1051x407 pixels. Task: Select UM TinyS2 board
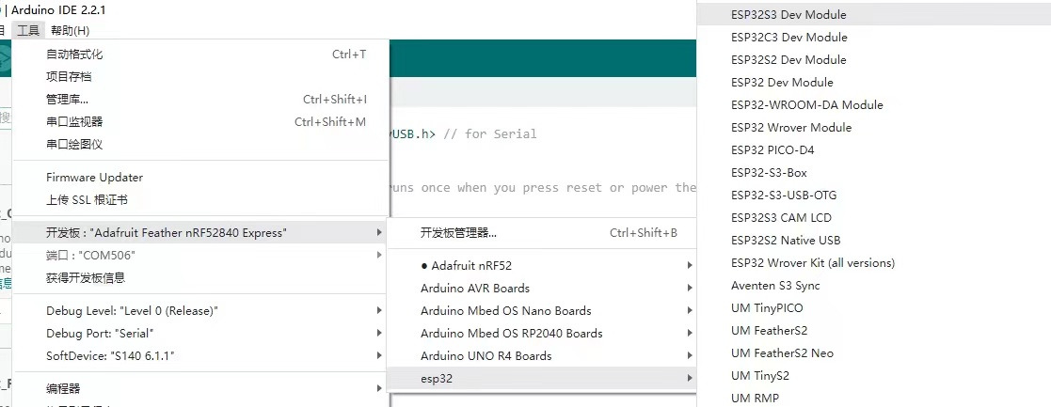[x=874, y=376]
